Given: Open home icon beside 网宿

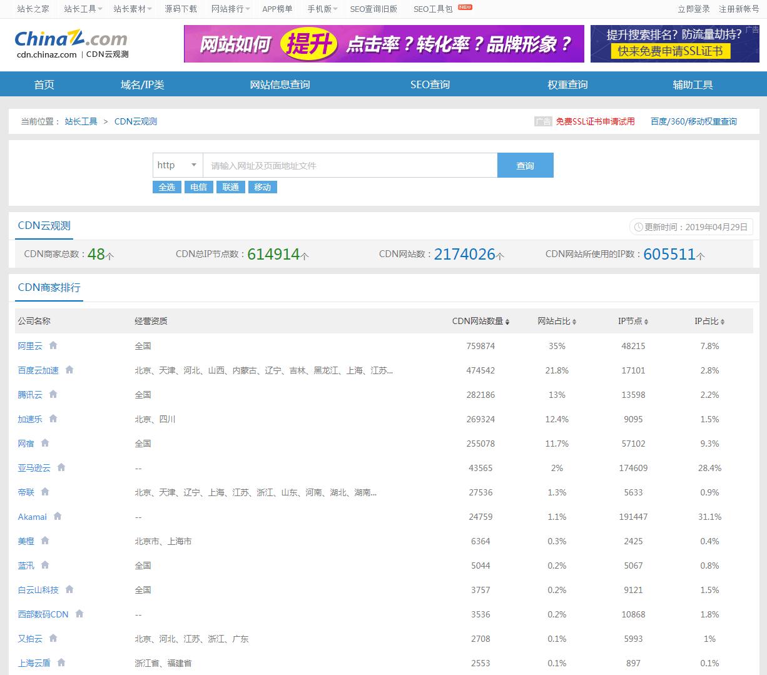Looking at the screenshot, I should click(x=45, y=443).
